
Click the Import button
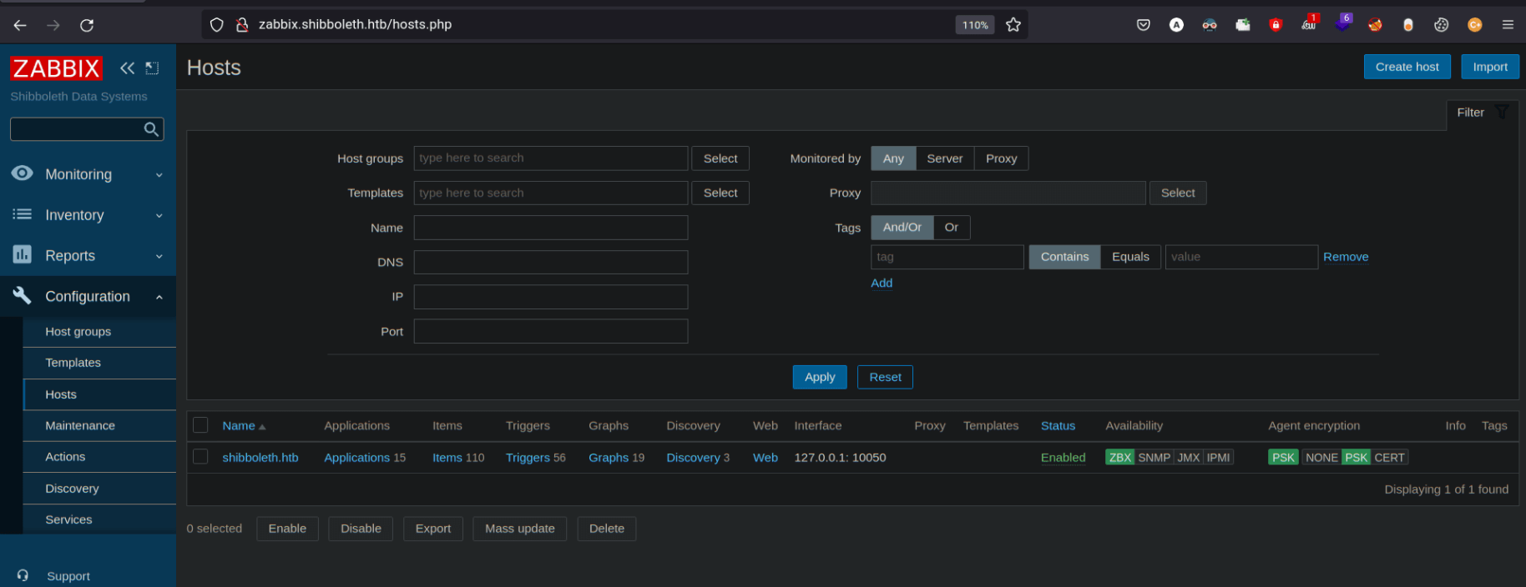pyautogui.click(x=1489, y=67)
